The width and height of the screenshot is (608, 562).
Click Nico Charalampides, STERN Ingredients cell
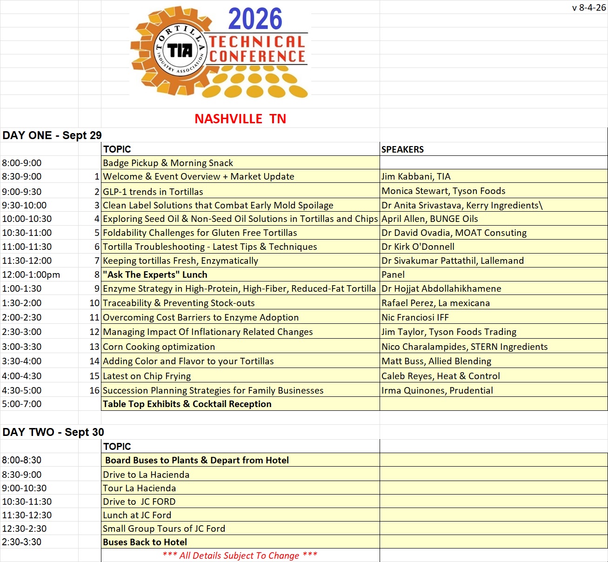[x=494, y=347]
